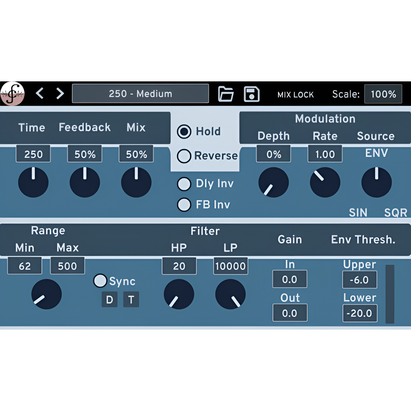Open the Scale 100% dropdown

(x=383, y=94)
